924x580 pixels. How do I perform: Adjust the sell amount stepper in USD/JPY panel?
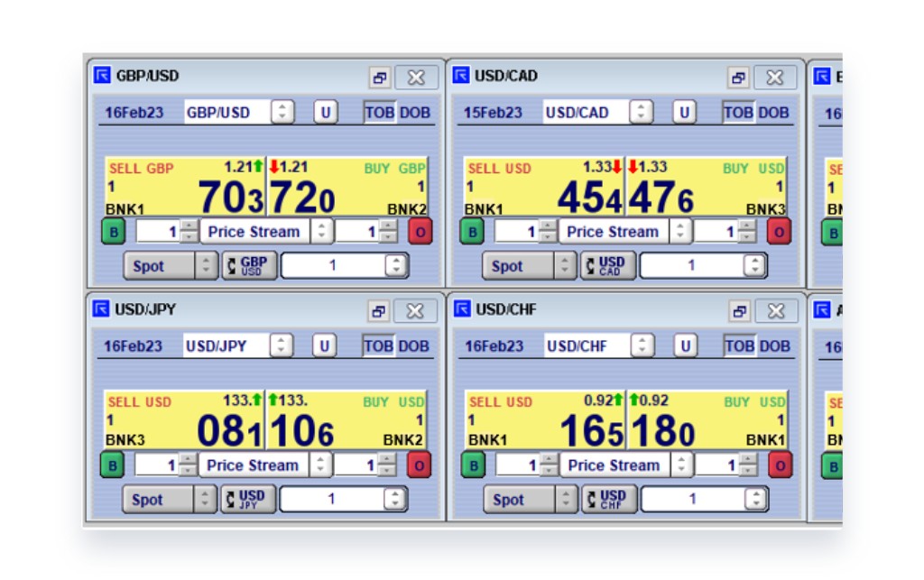tap(188, 465)
